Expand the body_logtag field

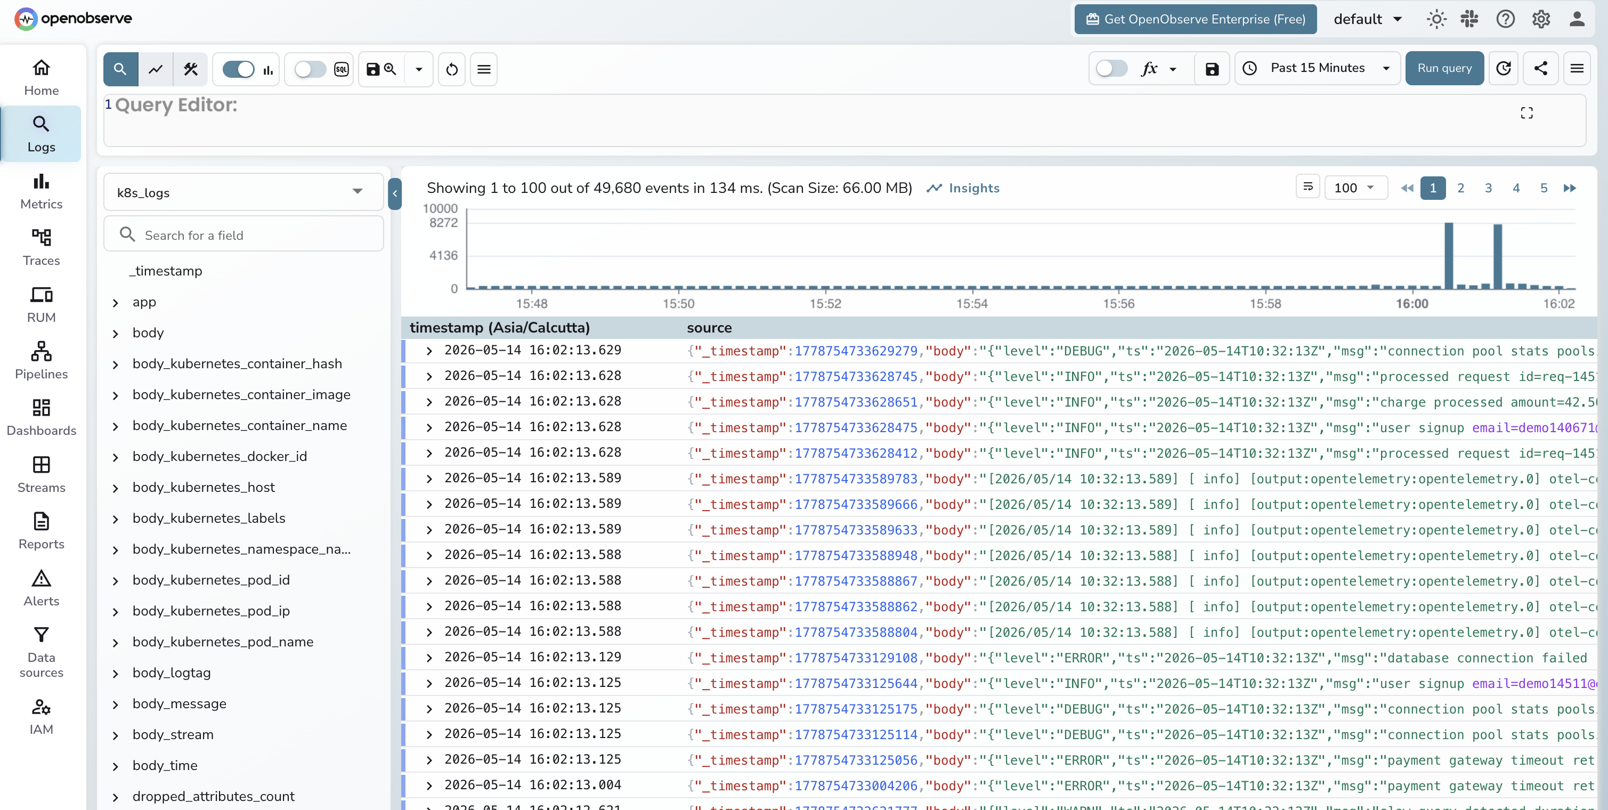115,674
